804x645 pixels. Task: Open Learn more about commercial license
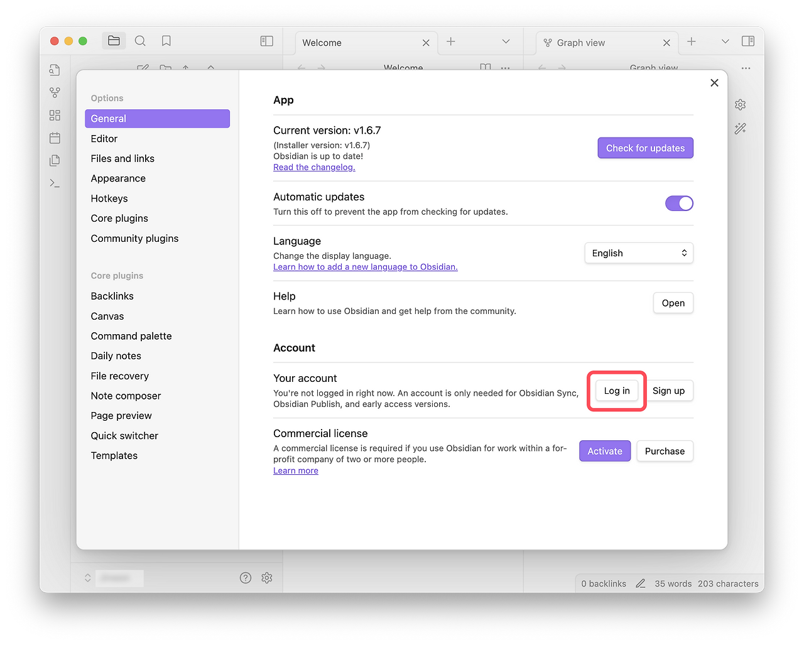(x=296, y=471)
